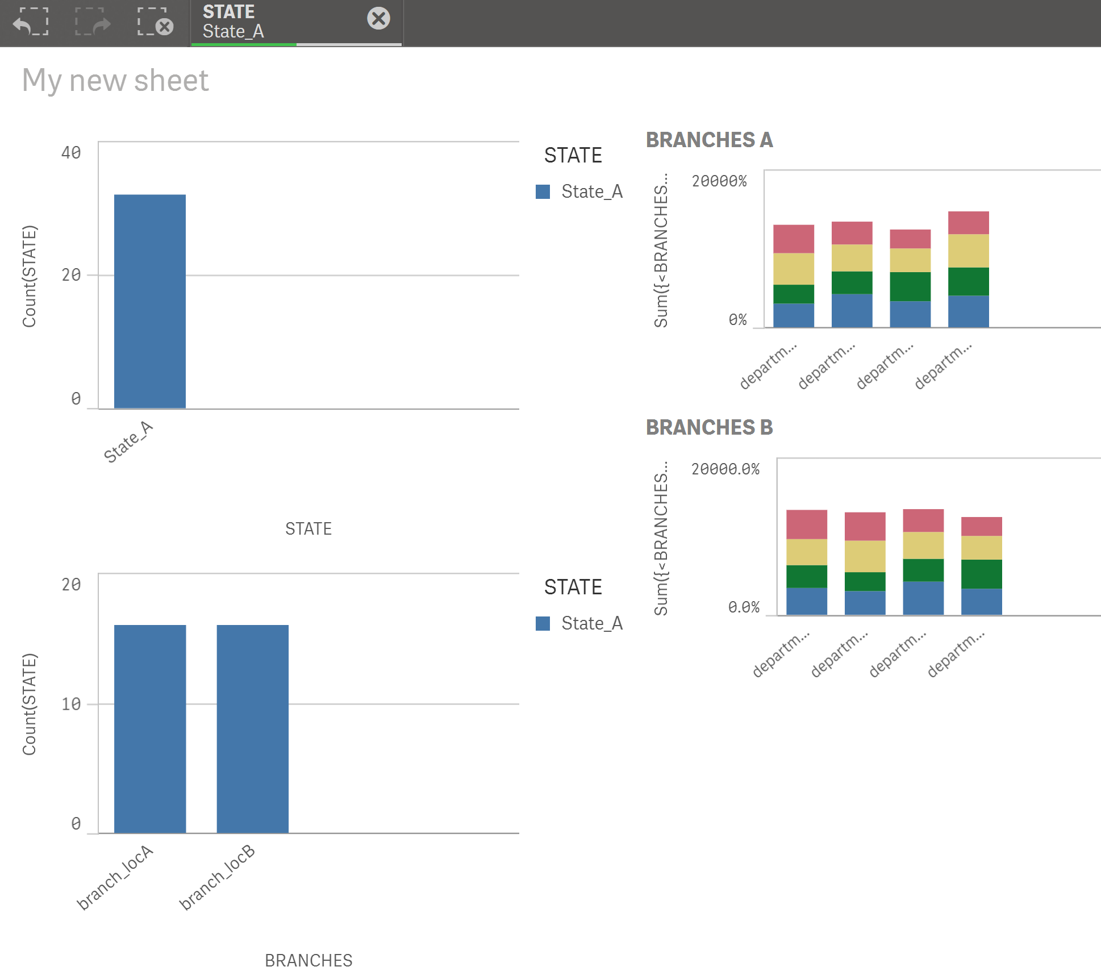The height and width of the screenshot is (975, 1101).
Task: Click State_A axis label under top chart
Action: [128, 441]
